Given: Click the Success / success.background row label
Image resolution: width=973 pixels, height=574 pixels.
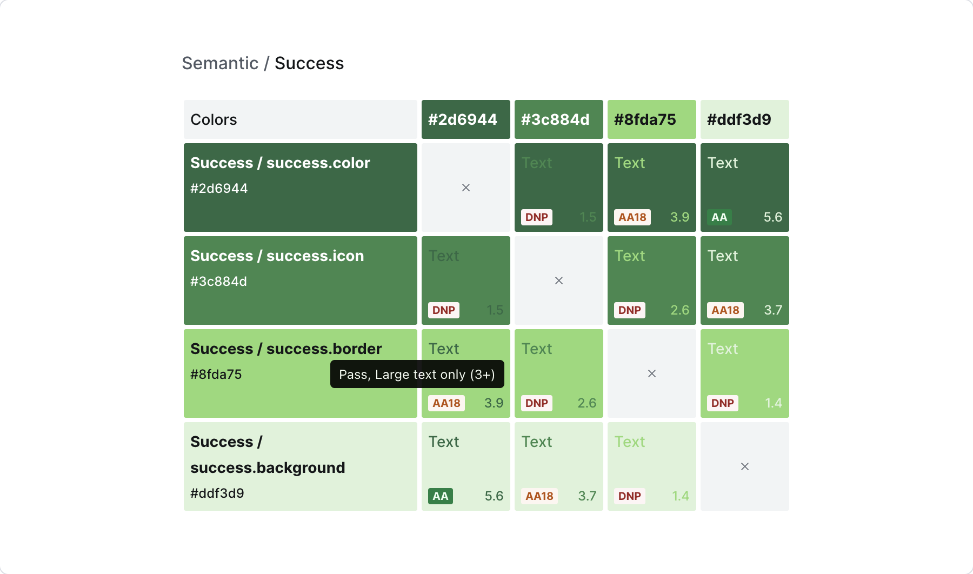Looking at the screenshot, I should 268,455.
